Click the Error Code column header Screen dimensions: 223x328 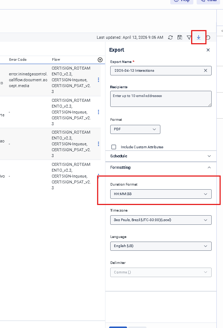point(18,59)
